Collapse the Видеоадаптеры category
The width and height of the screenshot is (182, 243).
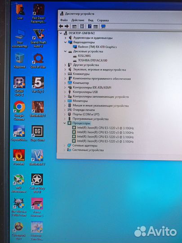65,42
